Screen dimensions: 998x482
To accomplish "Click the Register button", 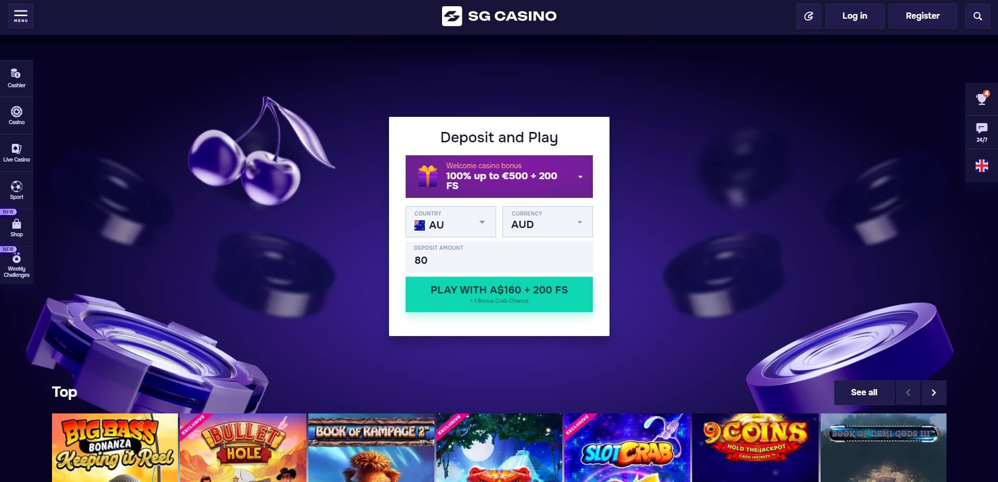I will [923, 16].
